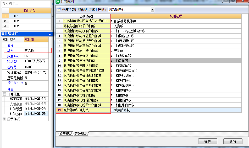
Task: Click the 是否是空心 value 否
Action: 36,83
